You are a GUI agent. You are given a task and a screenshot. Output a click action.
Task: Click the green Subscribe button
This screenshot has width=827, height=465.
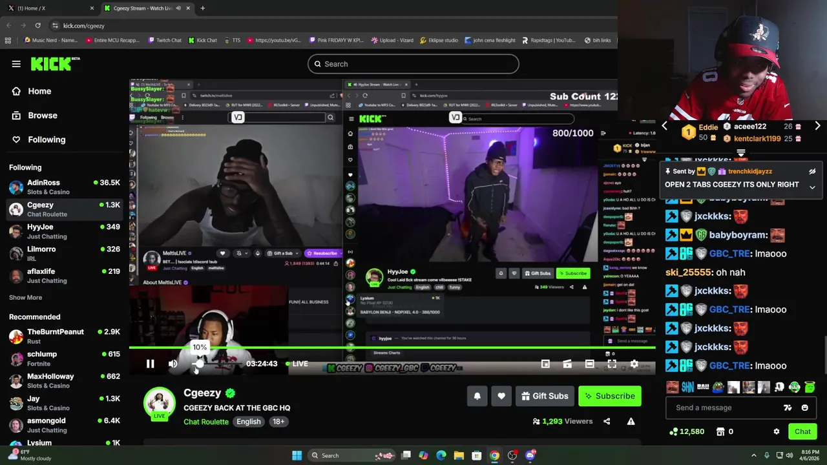(x=610, y=396)
